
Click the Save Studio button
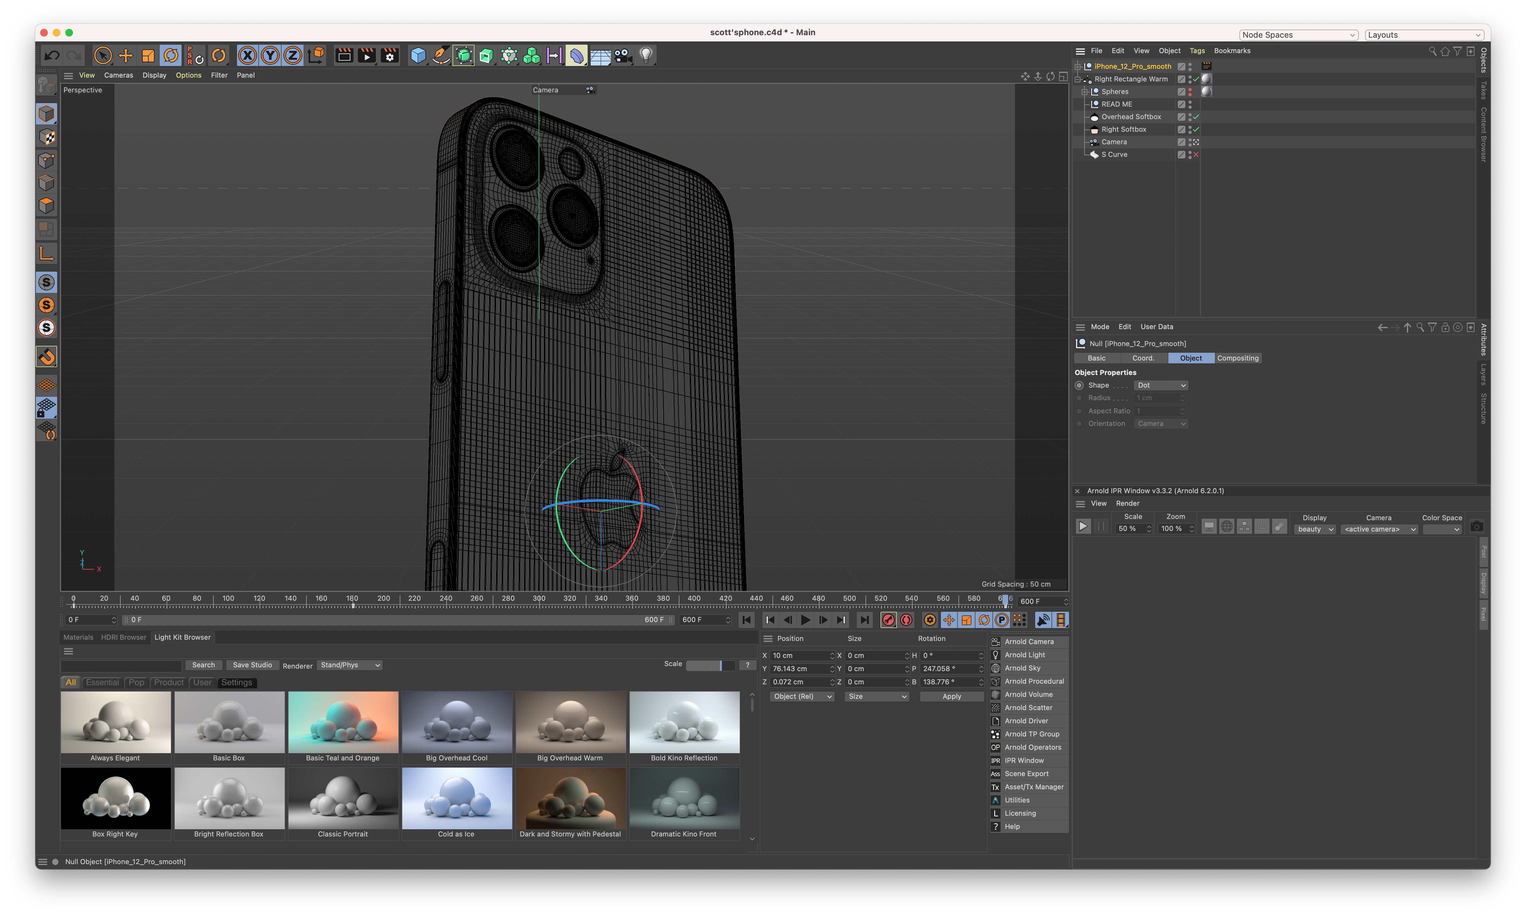click(x=252, y=665)
